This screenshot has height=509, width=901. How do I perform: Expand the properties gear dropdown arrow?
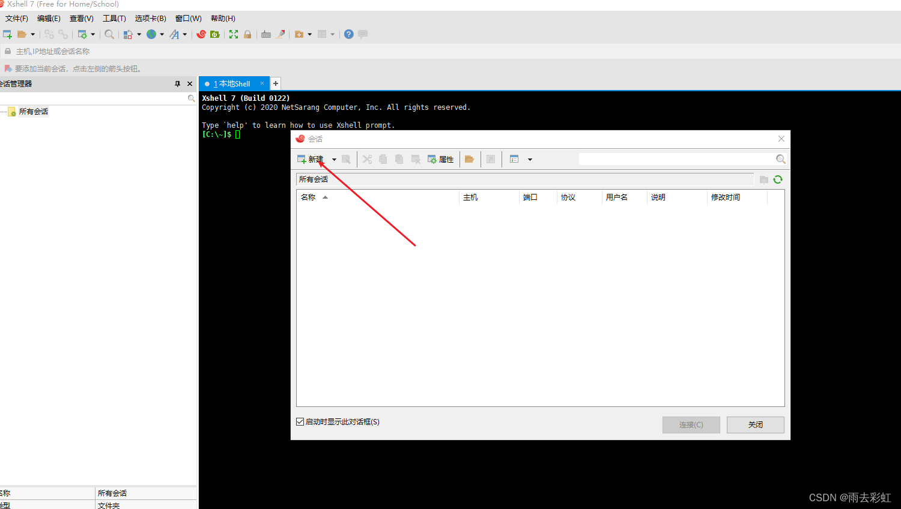pos(93,34)
